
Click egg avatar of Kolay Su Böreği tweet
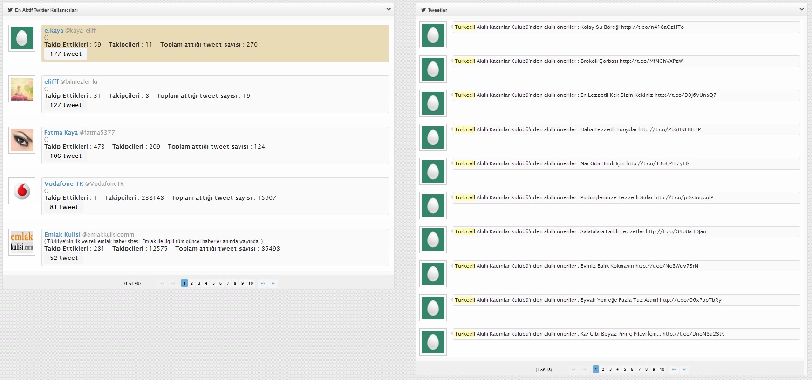(433, 35)
